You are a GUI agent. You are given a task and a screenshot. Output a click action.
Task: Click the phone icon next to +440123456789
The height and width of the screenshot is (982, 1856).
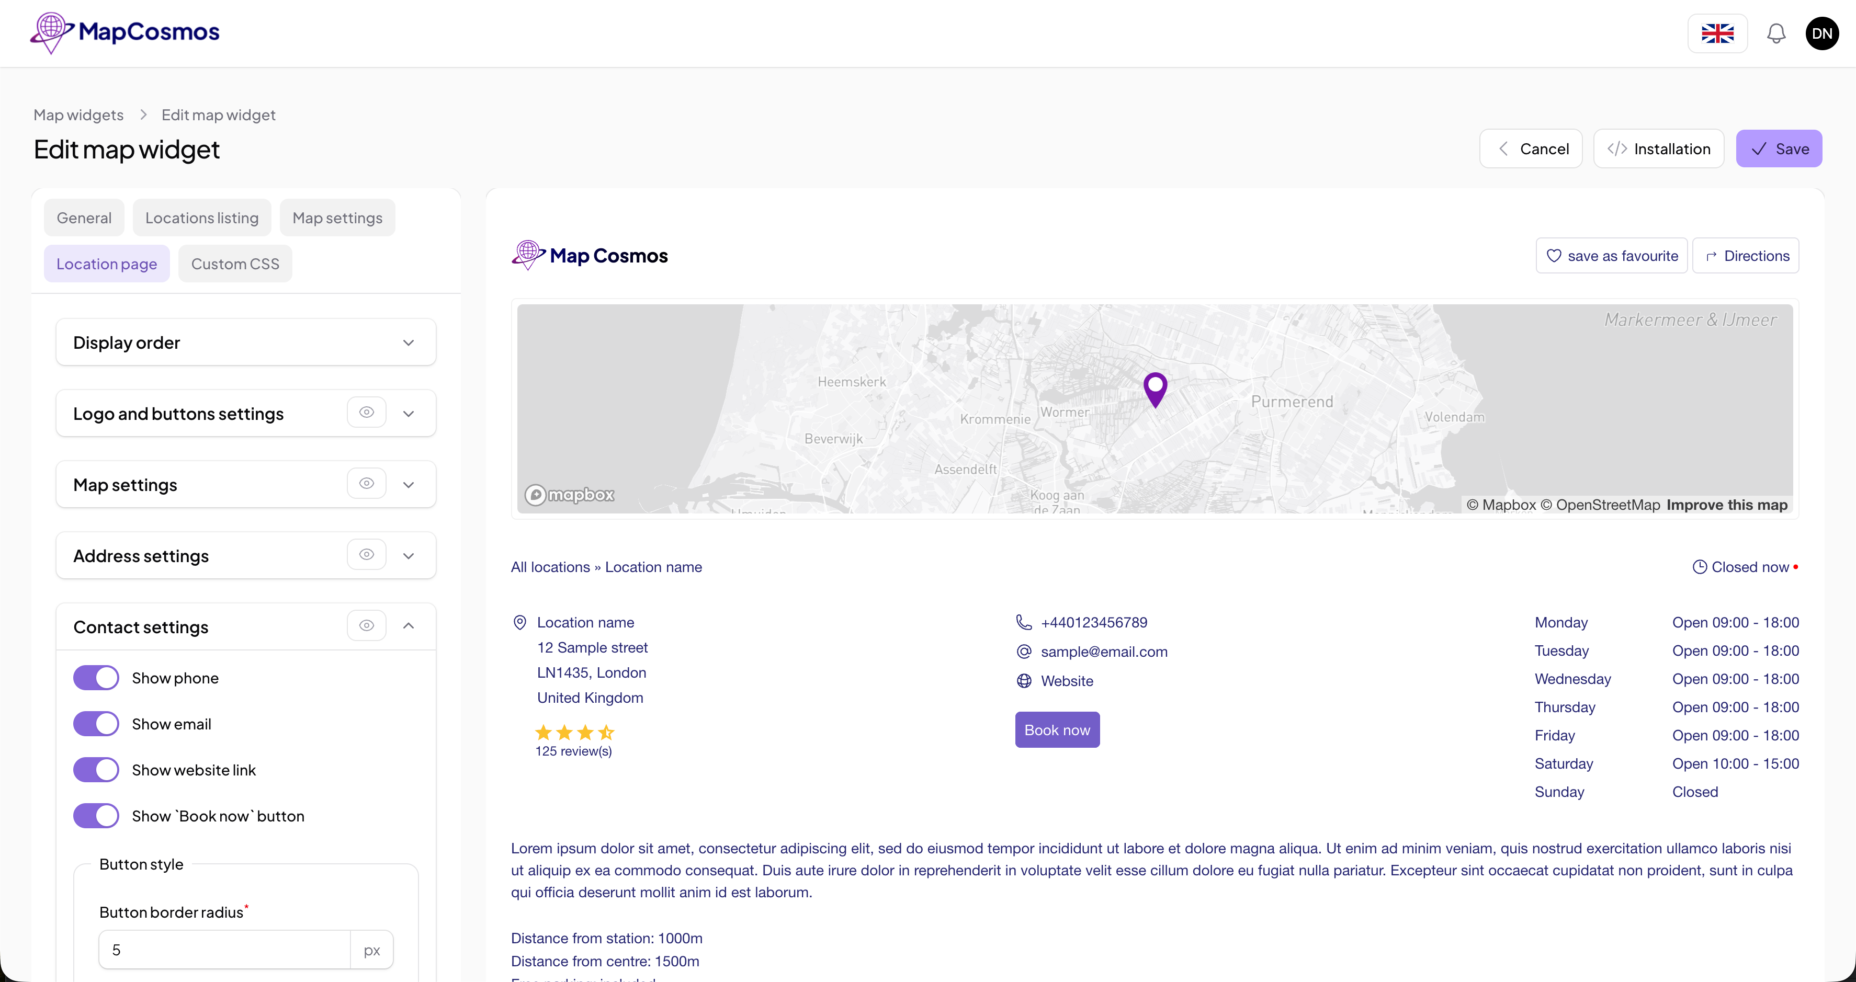click(x=1023, y=622)
